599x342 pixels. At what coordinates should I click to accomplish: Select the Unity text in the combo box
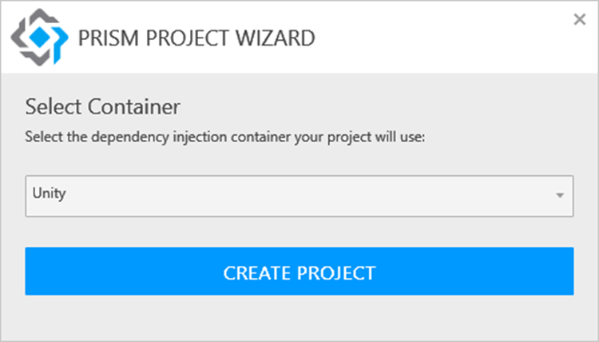tap(49, 193)
